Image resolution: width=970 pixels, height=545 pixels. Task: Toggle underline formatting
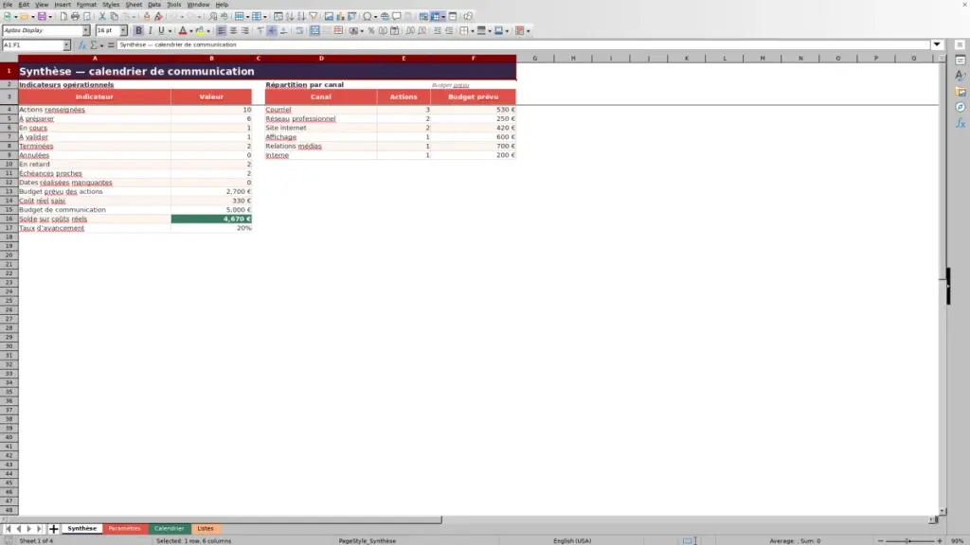click(x=161, y=31)
